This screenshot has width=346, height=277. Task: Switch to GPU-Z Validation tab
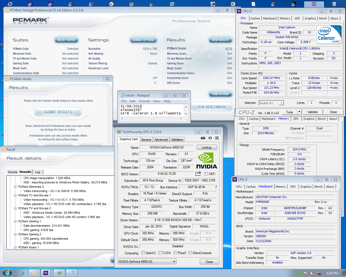177,140
